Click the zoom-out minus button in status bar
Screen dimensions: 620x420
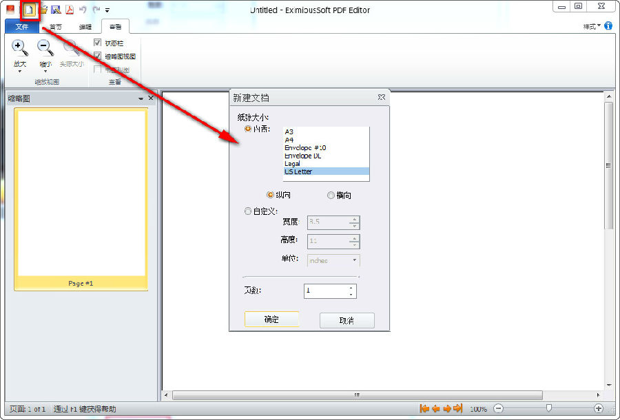pos(499,408)
